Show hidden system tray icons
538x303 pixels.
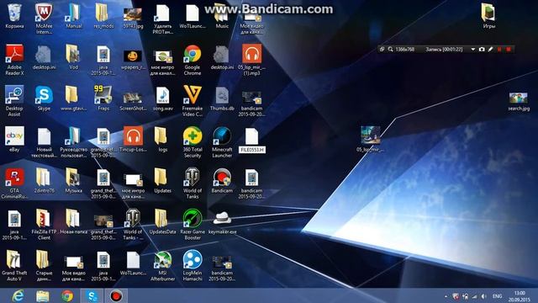point(446,296)
